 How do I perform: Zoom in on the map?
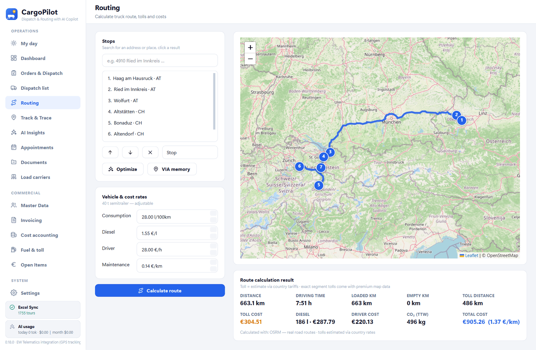point(250,47)
